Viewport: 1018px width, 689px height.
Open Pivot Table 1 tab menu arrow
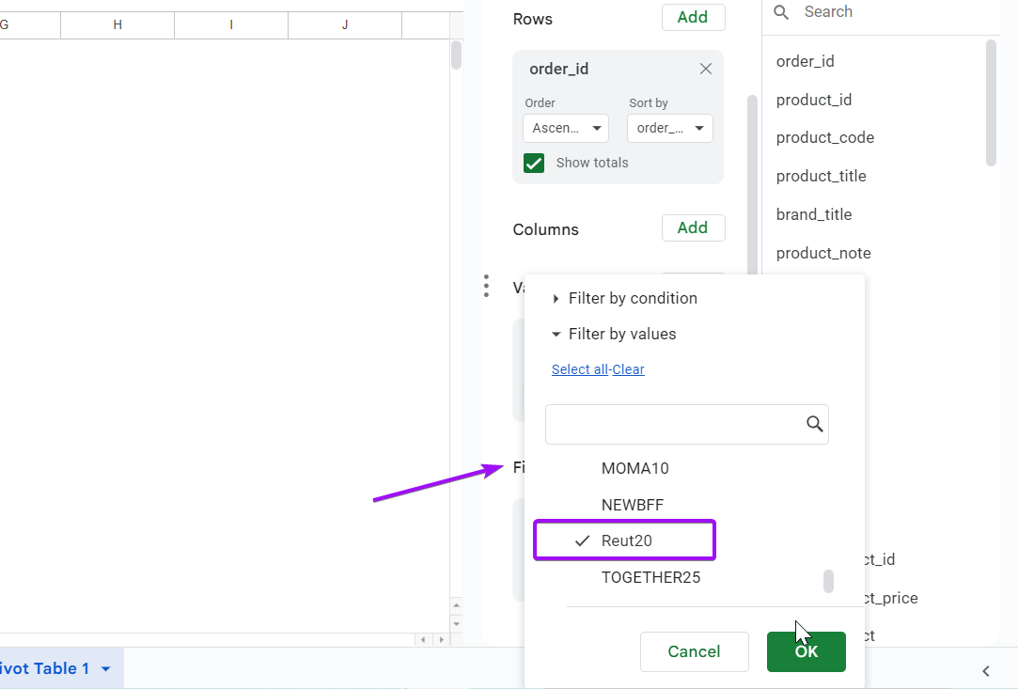point(106,669)
